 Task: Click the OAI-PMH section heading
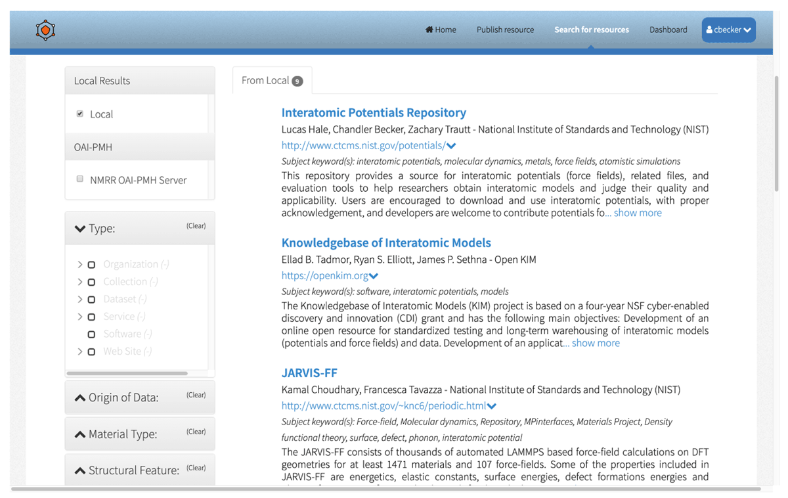[x=93, y=147]
